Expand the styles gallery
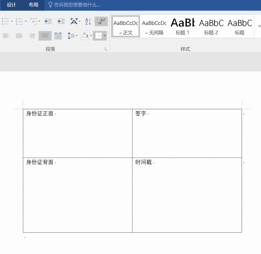The image size is (261, 254). coord(259,26)
